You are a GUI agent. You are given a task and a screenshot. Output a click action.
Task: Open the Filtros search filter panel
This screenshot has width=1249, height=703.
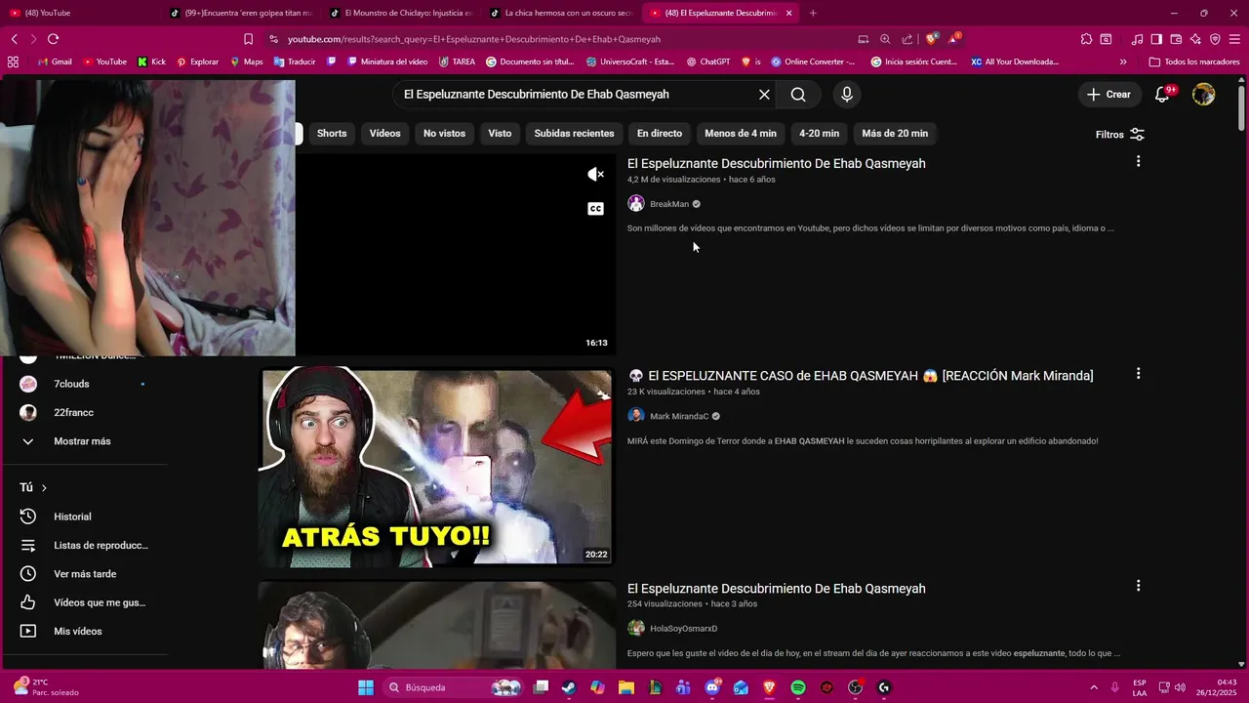click(1120, 135)
